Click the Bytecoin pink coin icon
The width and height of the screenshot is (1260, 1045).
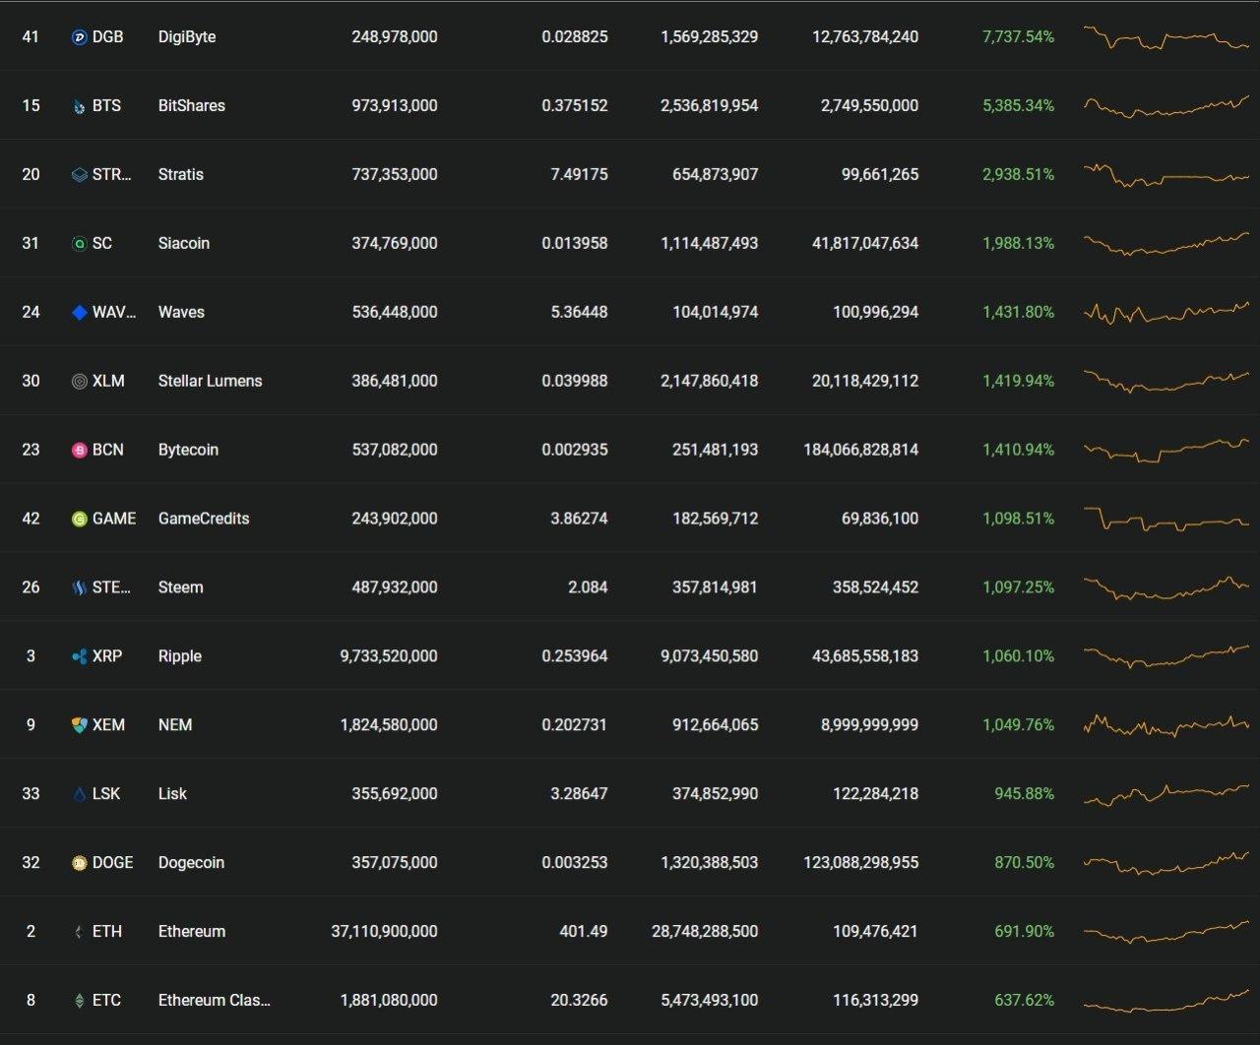coord(80,451)
